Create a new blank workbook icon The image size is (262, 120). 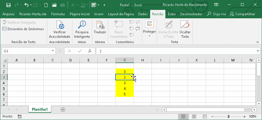point(46,5)
